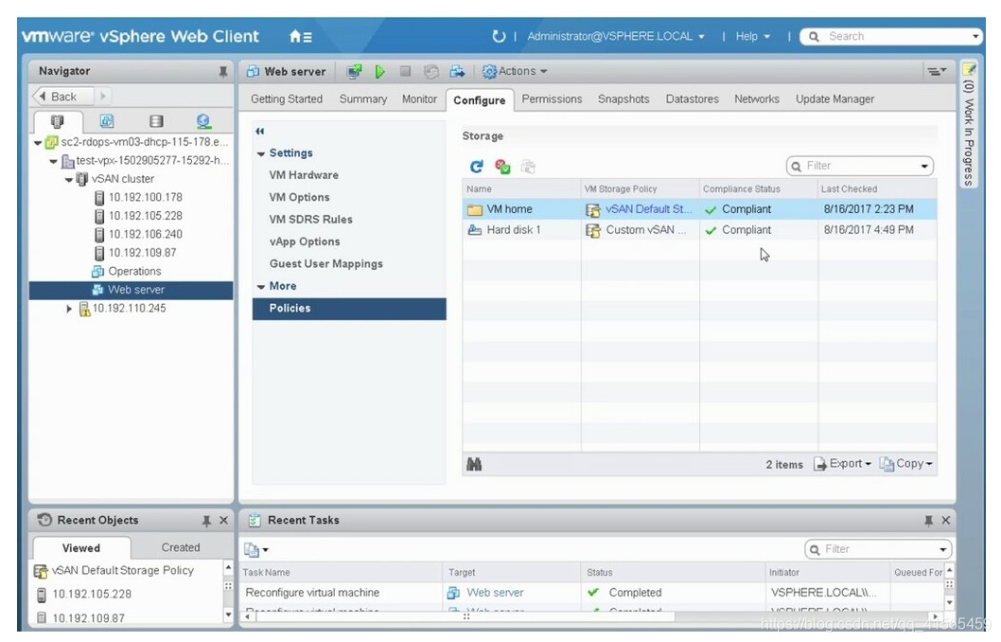The width and height of the screenshot is (1001, 642).
Task: Click the refresh icon in the top header
Action: click(499, 36)
